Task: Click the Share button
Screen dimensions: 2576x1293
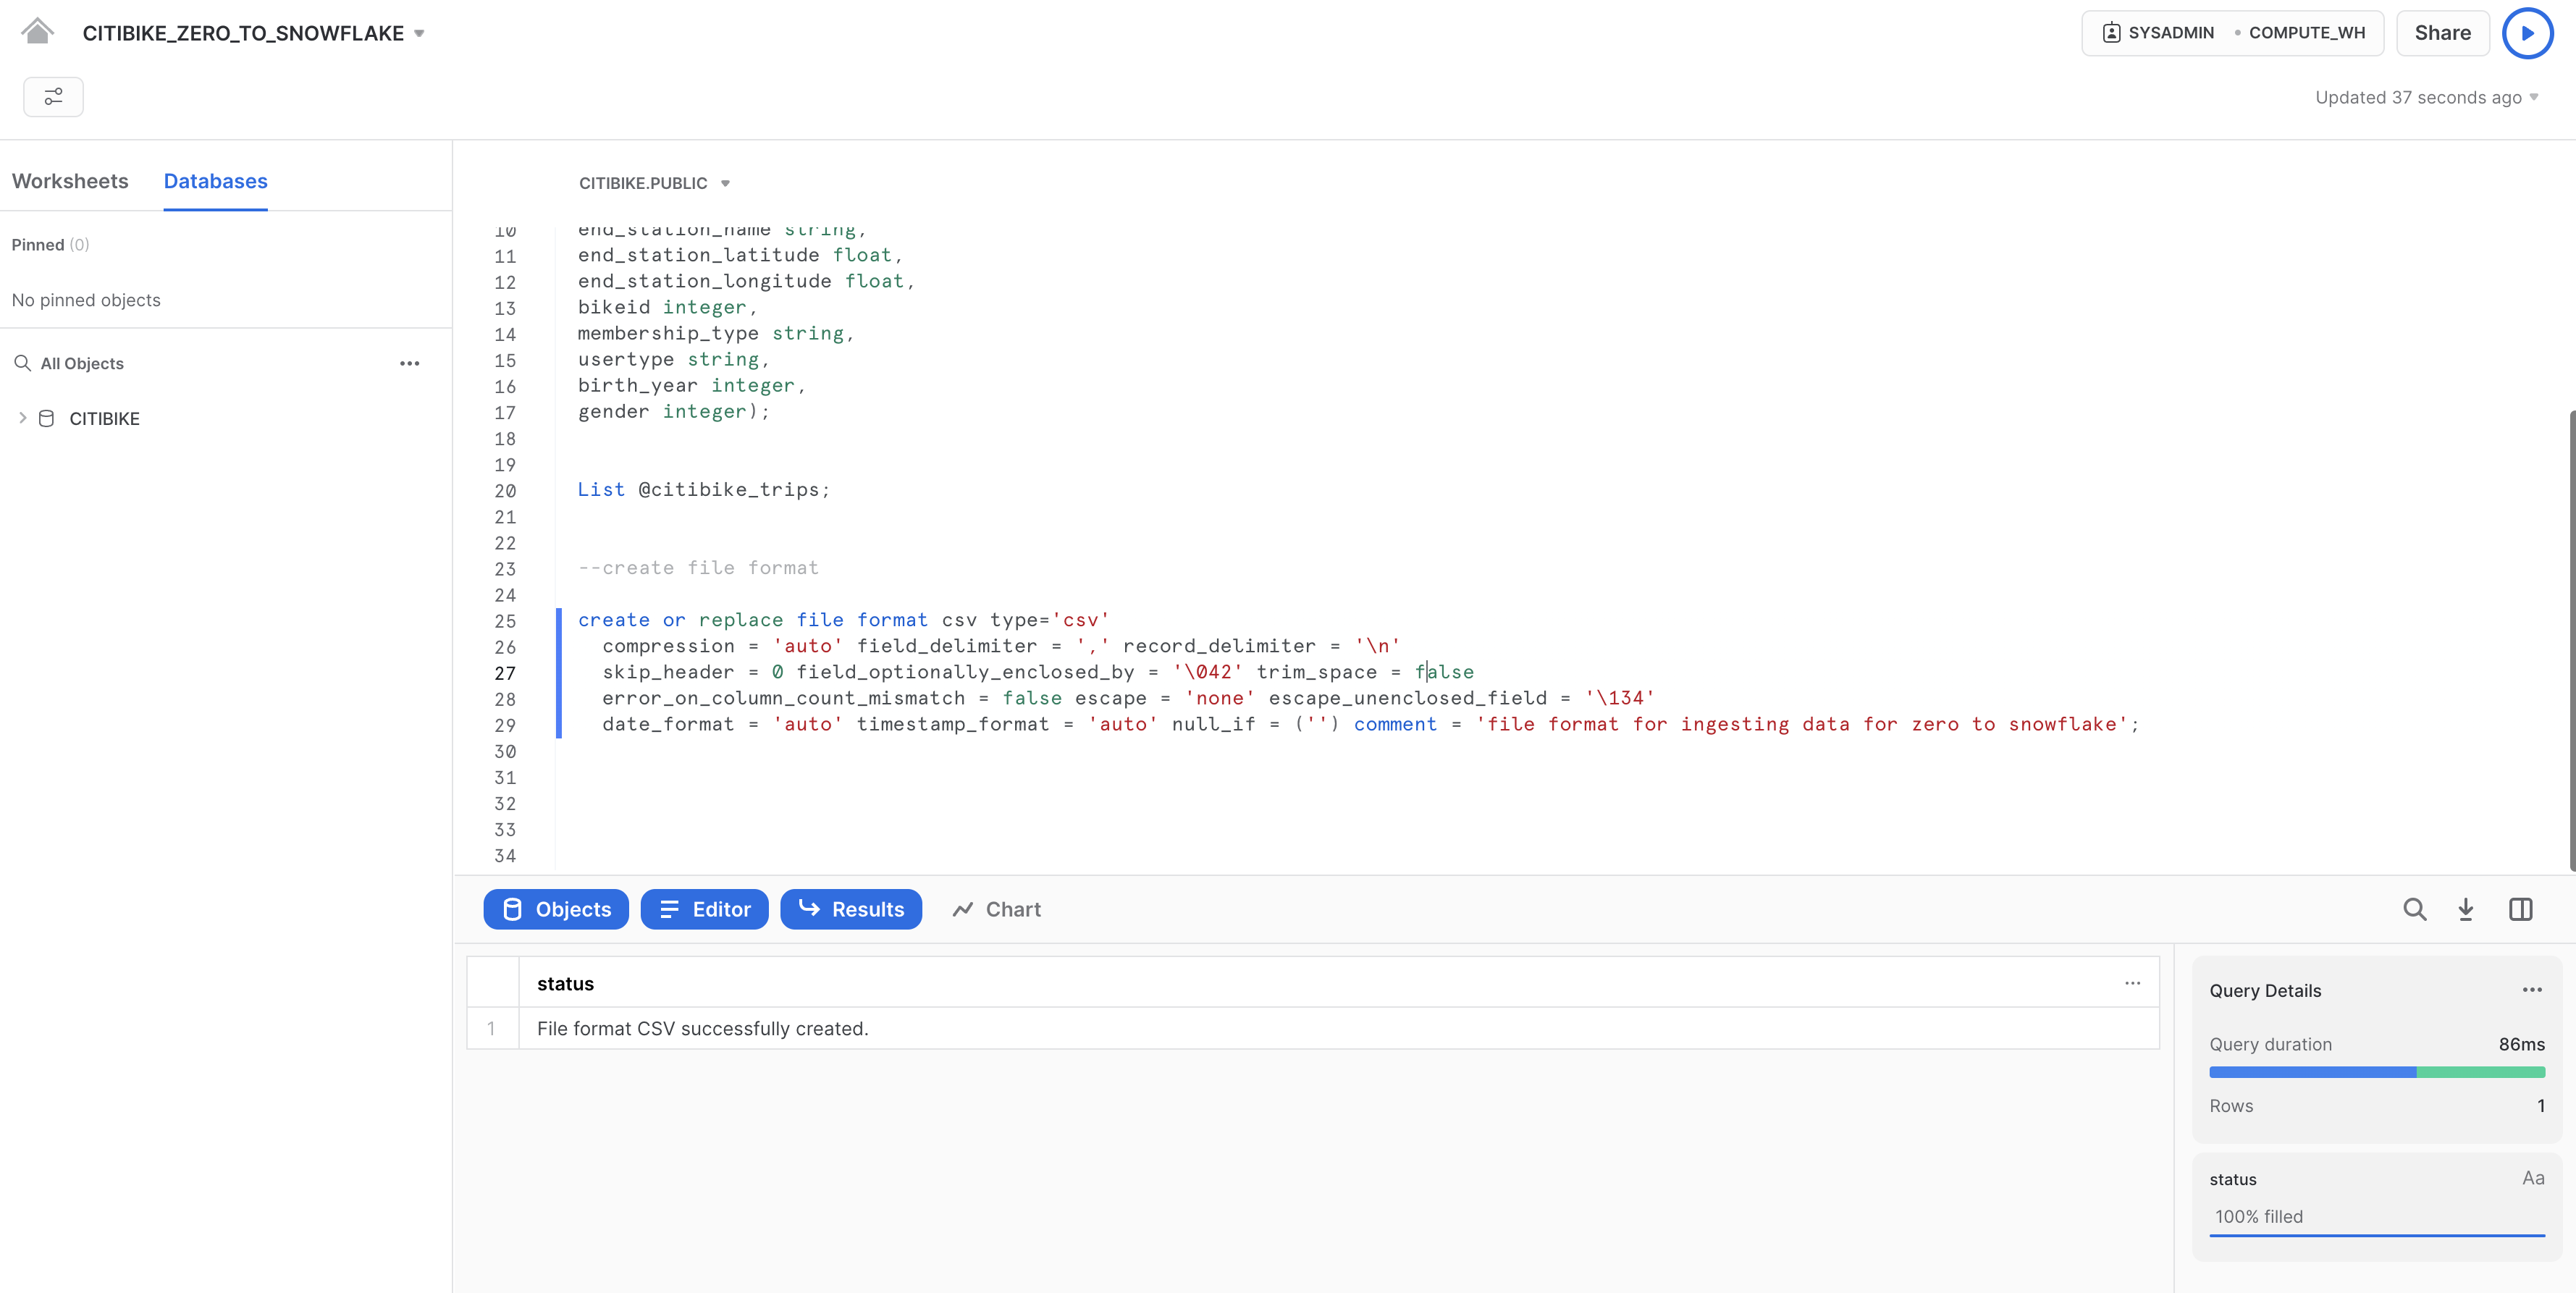Action: click(2441, 33)
